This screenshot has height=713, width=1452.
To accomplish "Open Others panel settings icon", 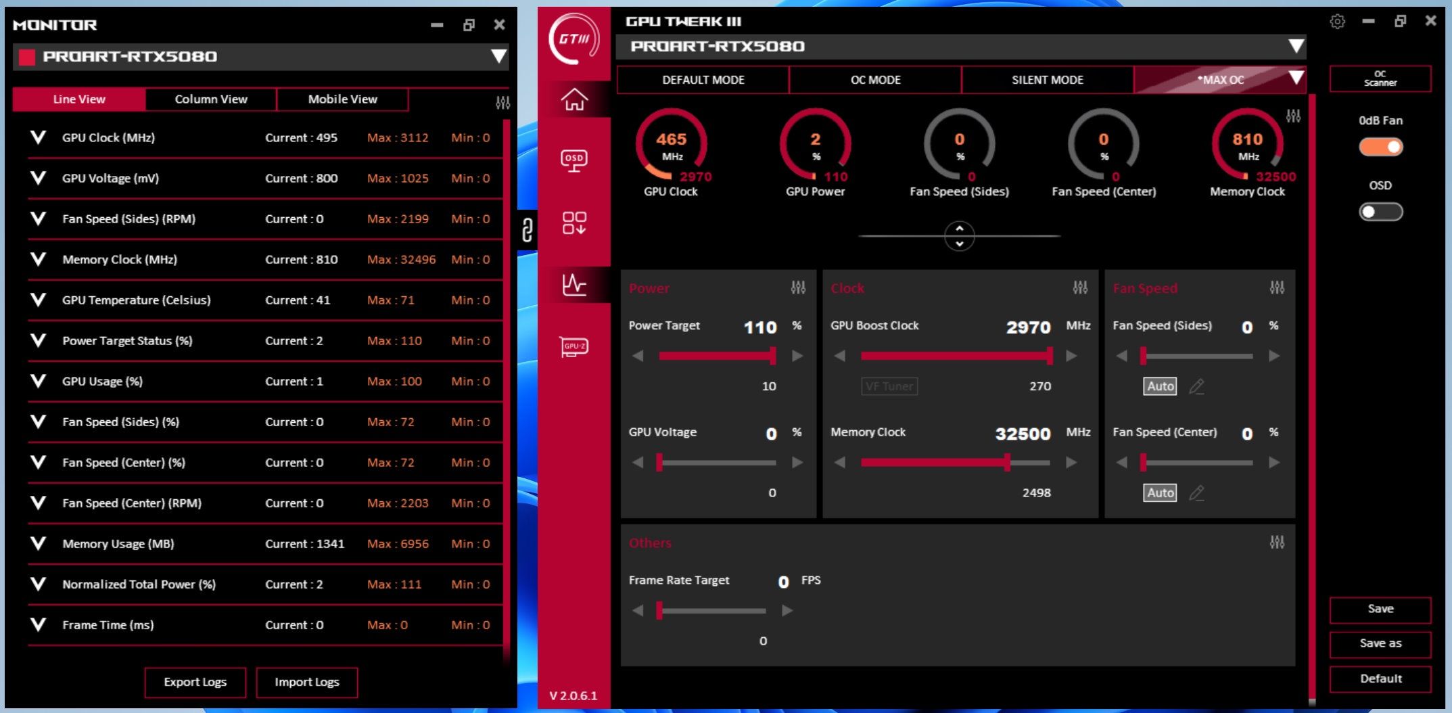I will tap(1277, 542).
